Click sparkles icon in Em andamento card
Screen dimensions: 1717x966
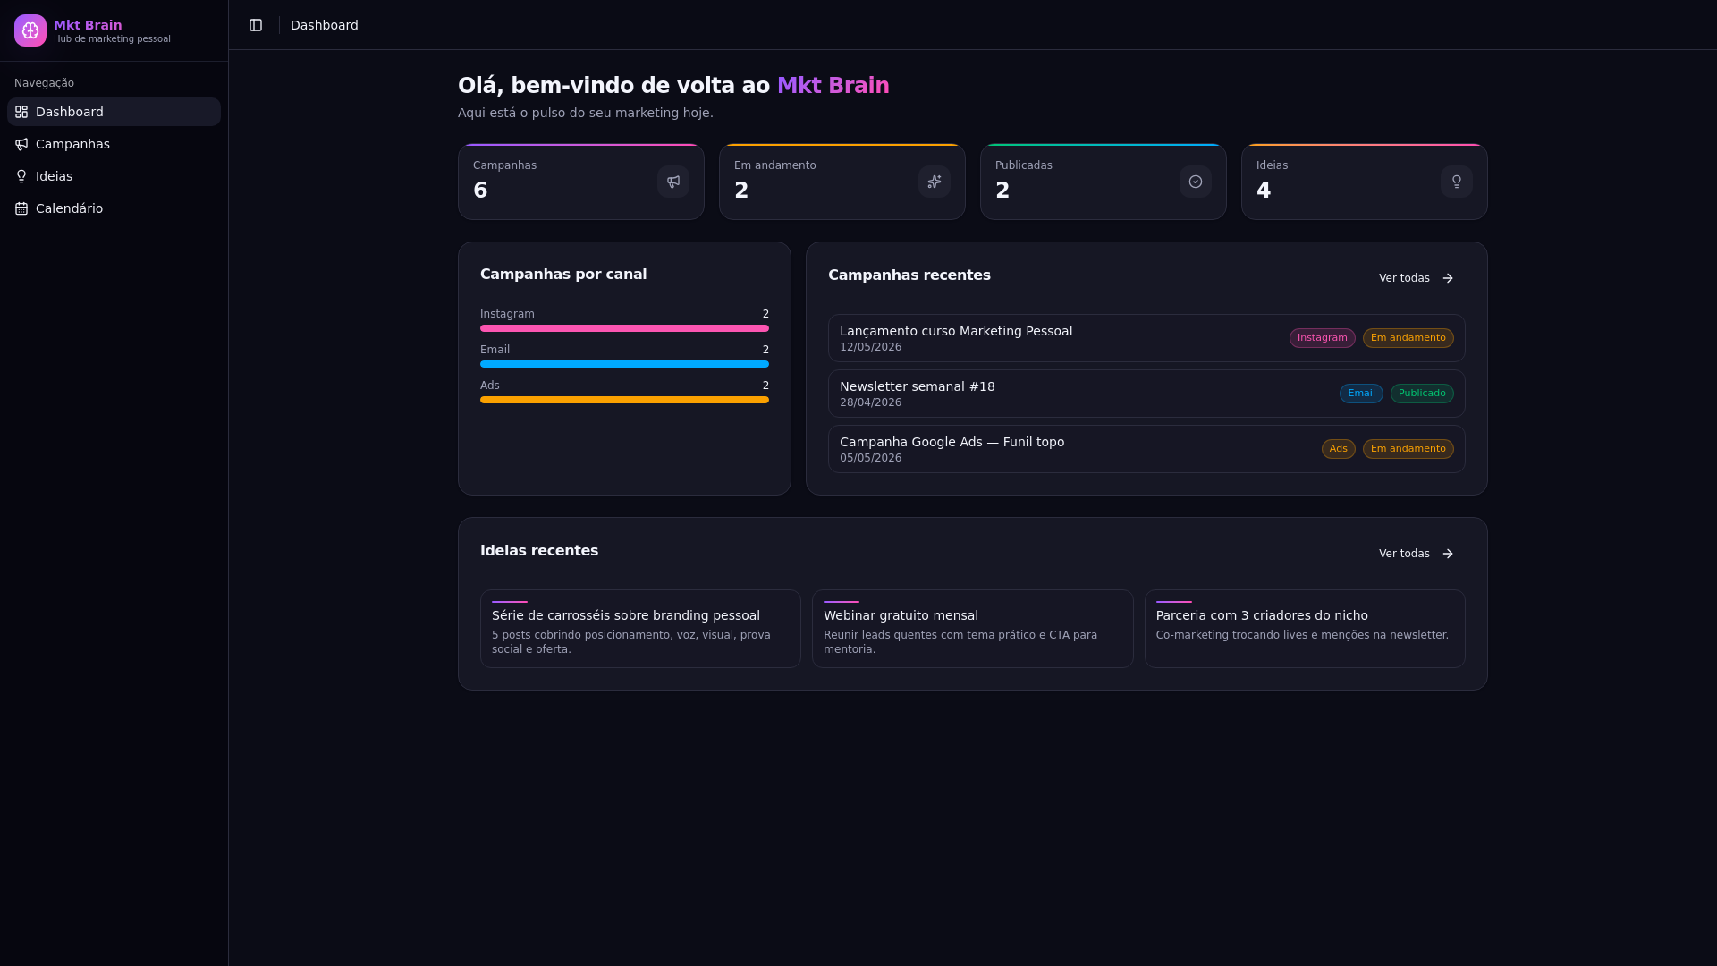tap(935, 182)
